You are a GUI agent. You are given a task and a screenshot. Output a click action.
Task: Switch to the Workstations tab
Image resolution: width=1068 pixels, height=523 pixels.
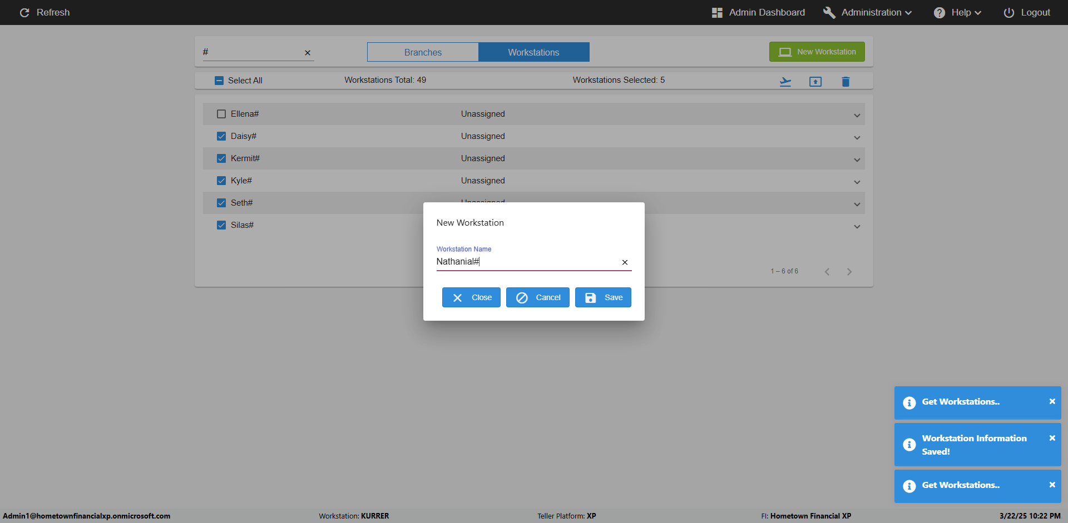[533, 52]
